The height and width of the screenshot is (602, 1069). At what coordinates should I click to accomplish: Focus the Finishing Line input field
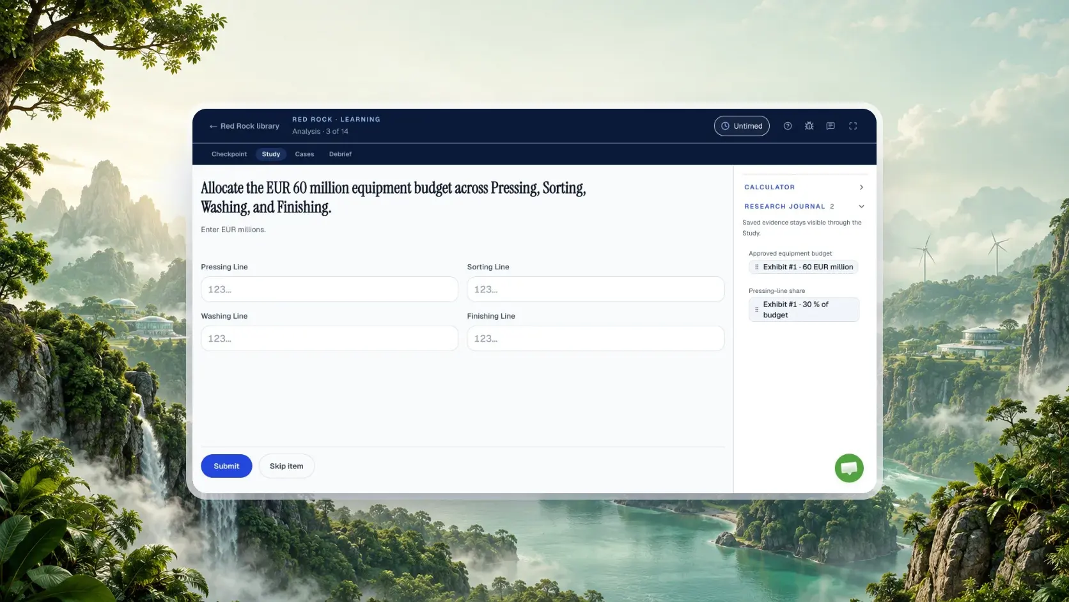click(x=596, y=338)
